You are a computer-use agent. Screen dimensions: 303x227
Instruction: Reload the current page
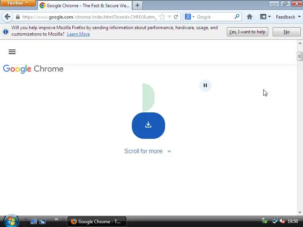(x=176, y=17)
